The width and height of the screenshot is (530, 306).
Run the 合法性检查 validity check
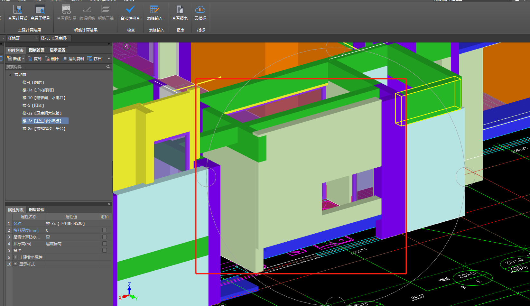130,13
